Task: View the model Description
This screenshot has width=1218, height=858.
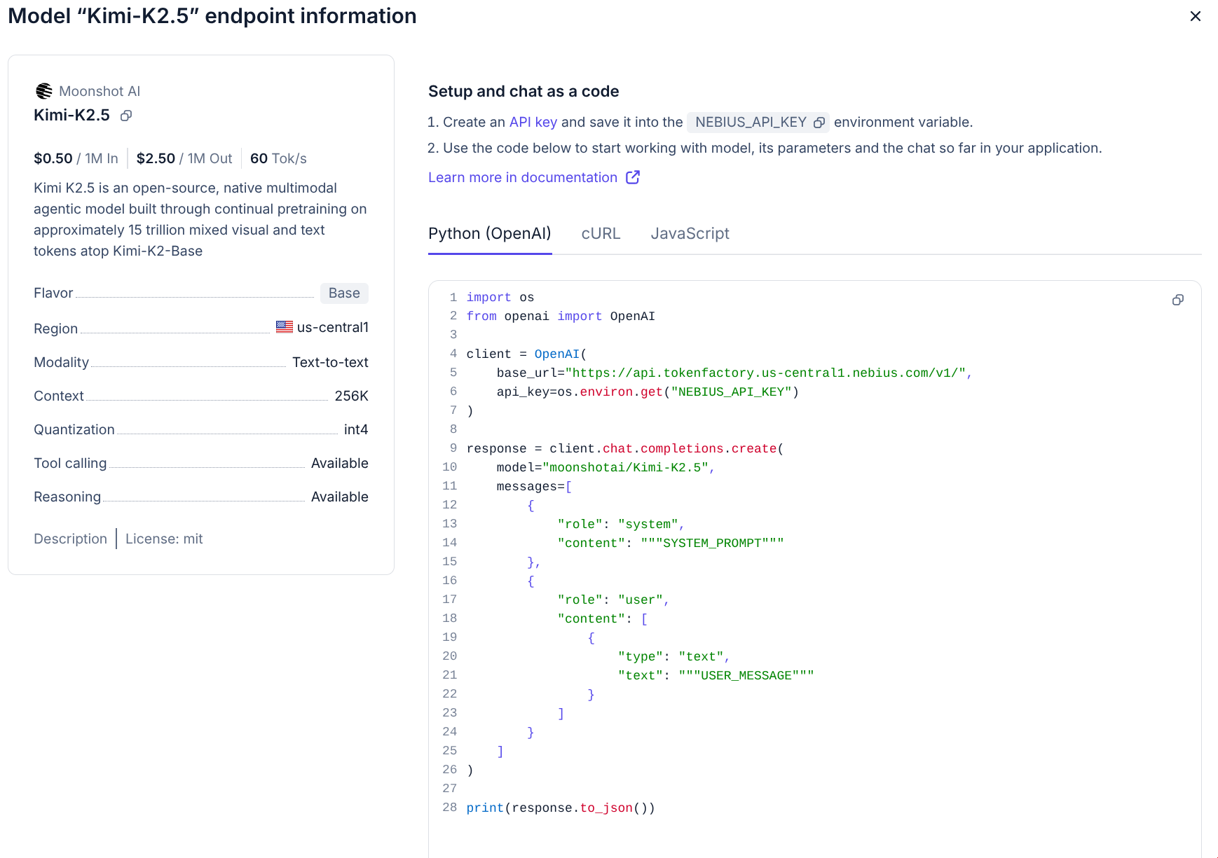Action: 70,539
